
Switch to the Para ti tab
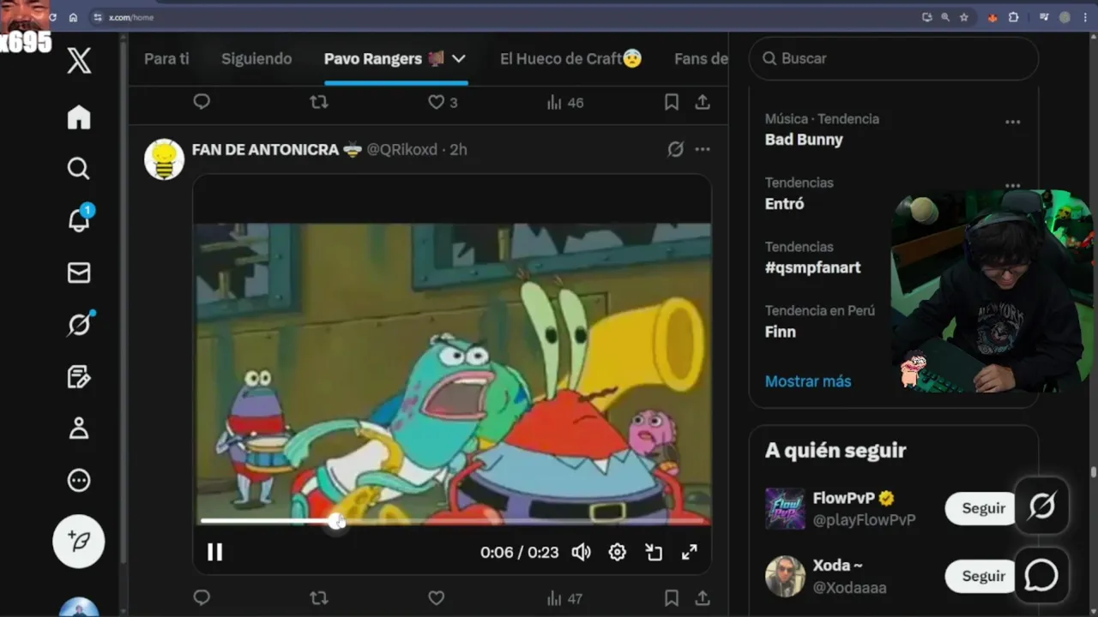pos(166,58)
